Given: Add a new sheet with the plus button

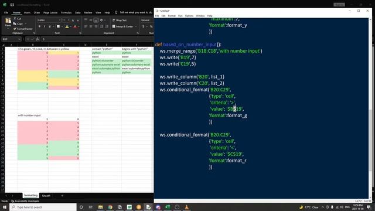Looking at the screenshot, I should click(x=62, y=196).
